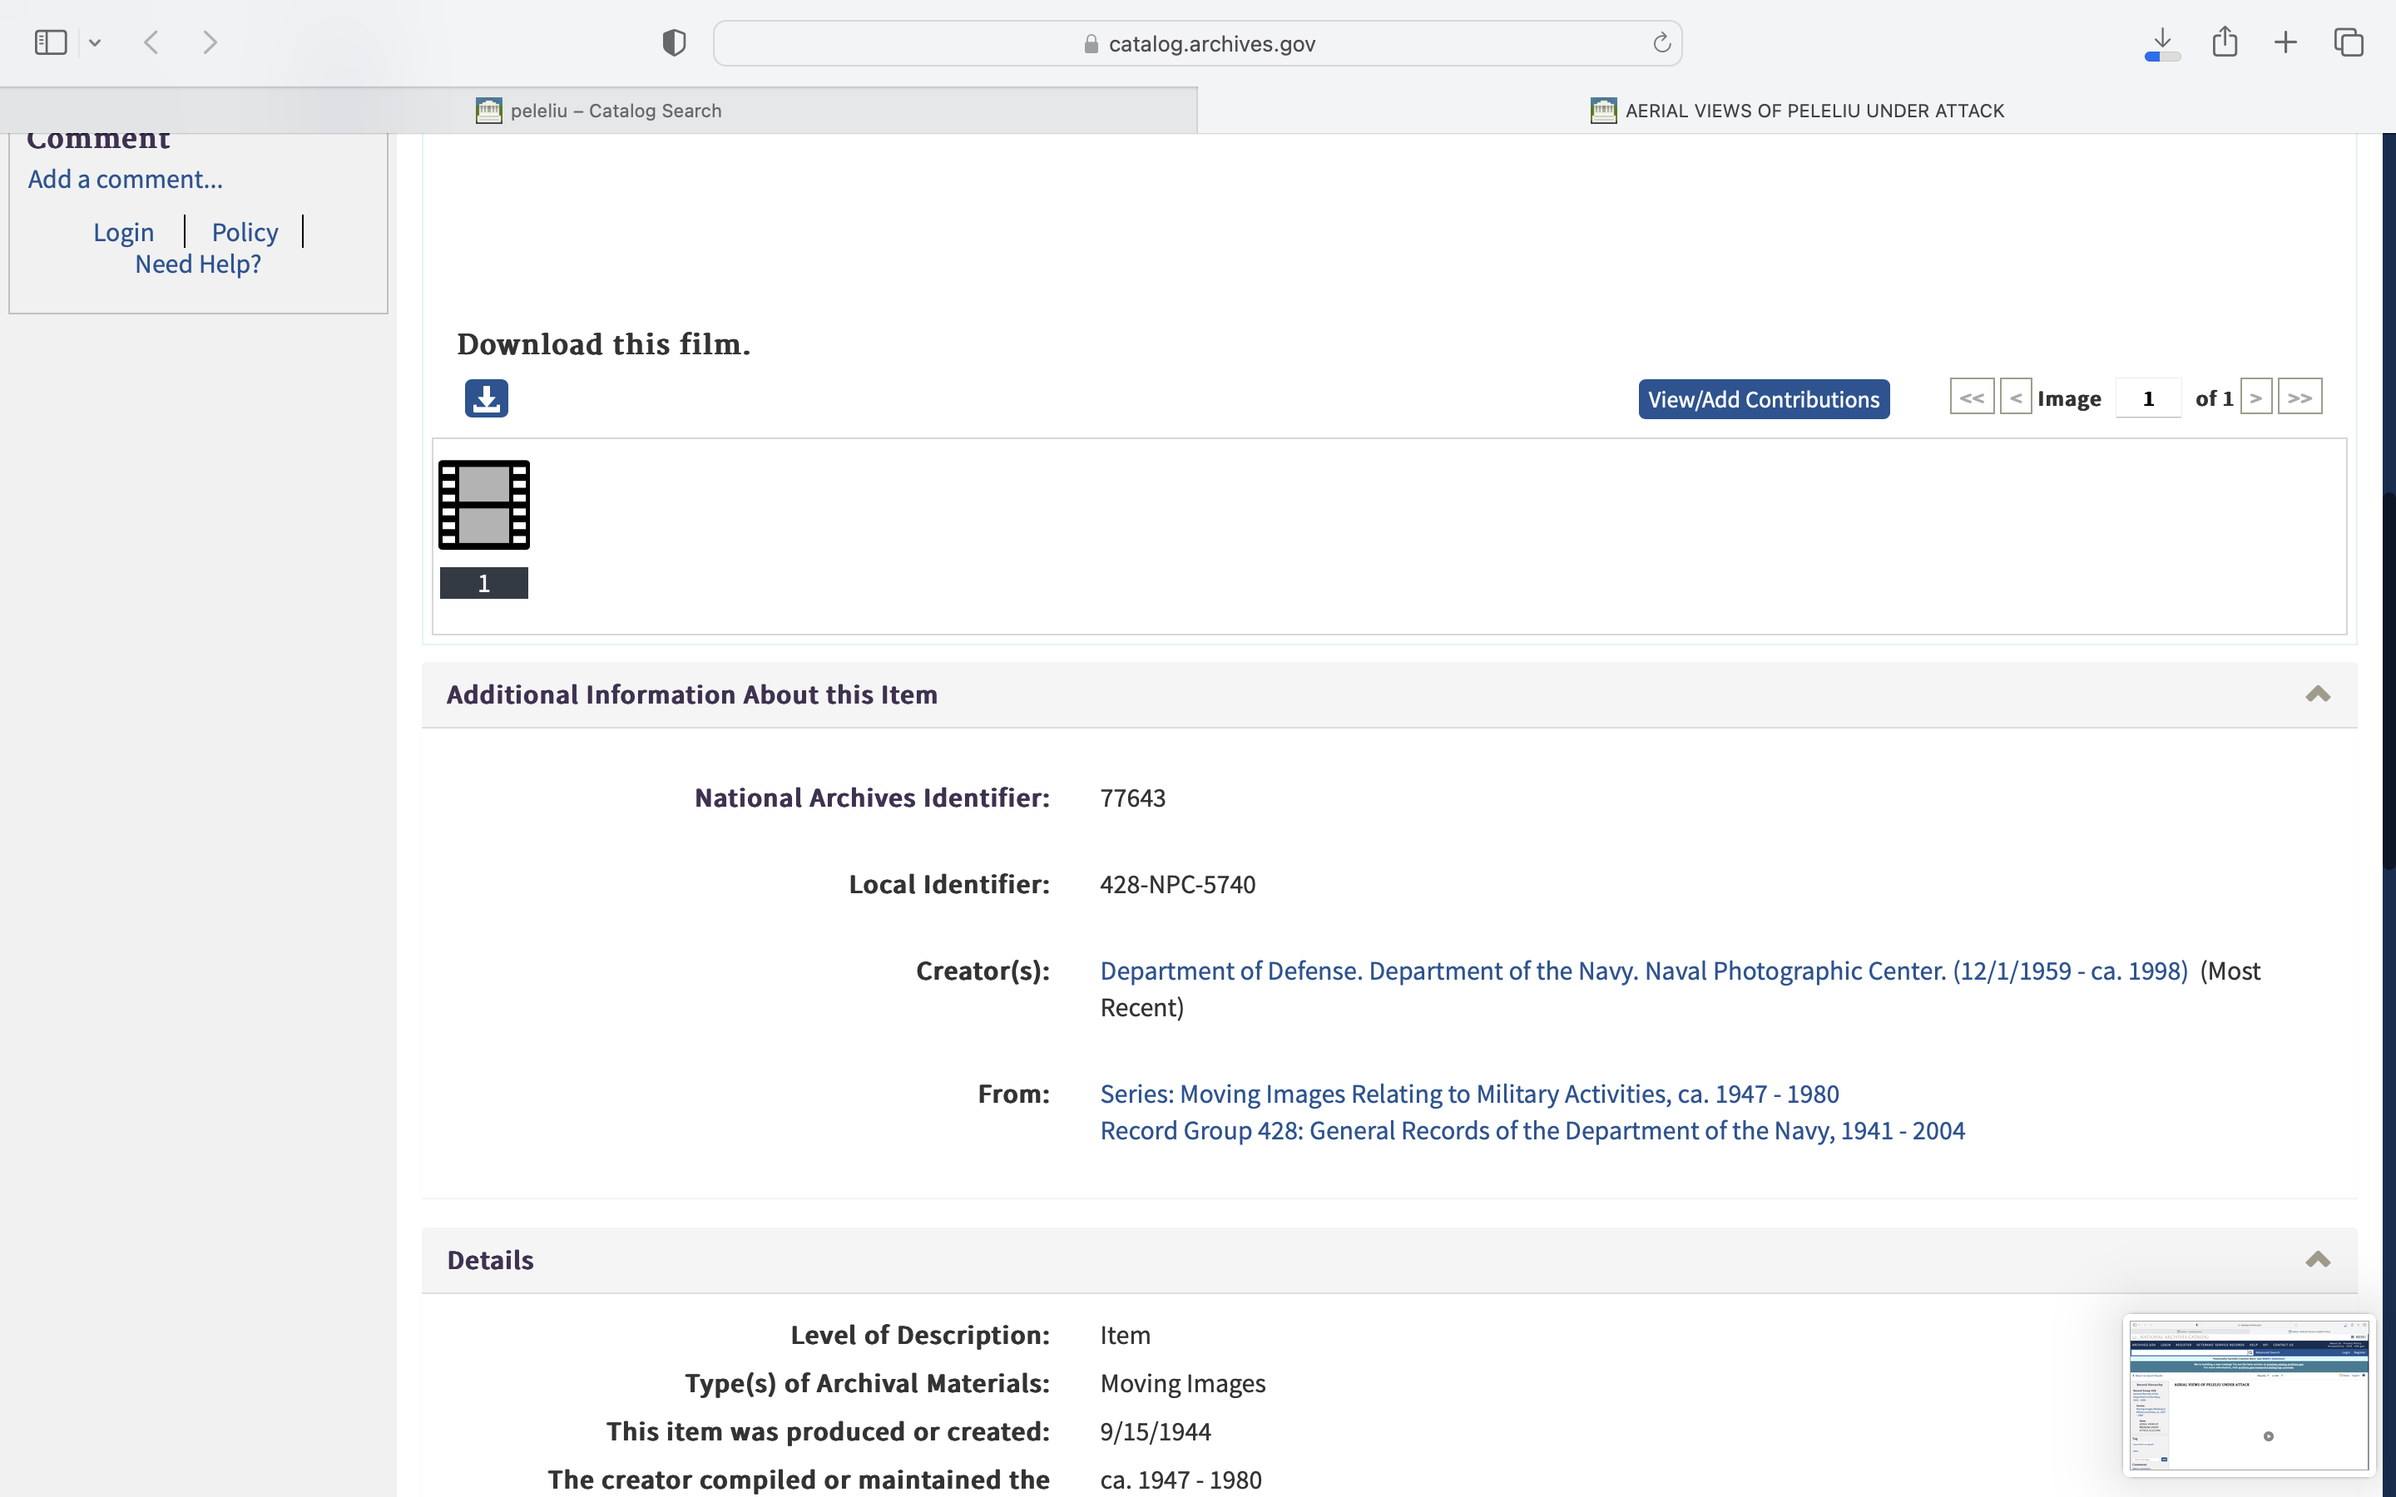Reload the page with the refresh icon
Image resolution: width=2396 pixels, height=1497 pixels.
tap(1661, 42)
